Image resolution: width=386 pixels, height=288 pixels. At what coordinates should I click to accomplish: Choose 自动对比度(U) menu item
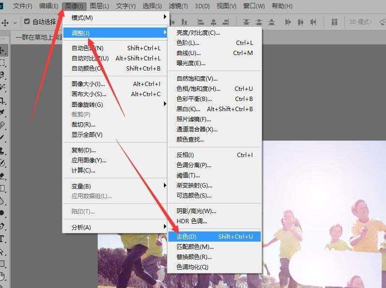(115, 58)
